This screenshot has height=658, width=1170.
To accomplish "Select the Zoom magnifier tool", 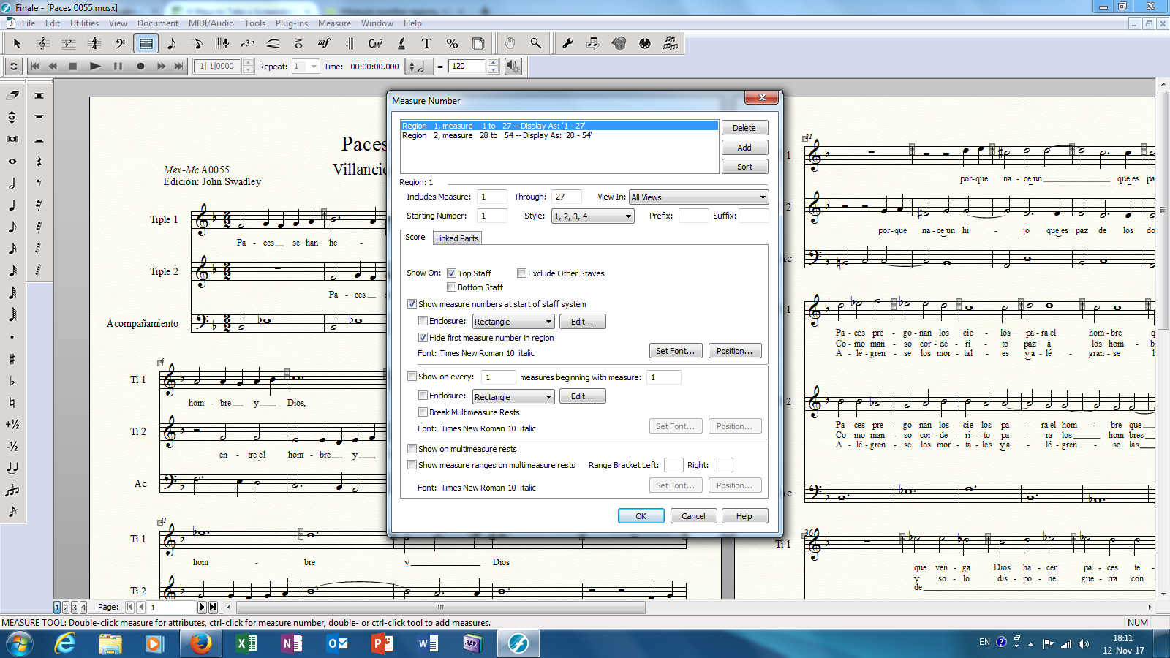I will click(535, 44).
